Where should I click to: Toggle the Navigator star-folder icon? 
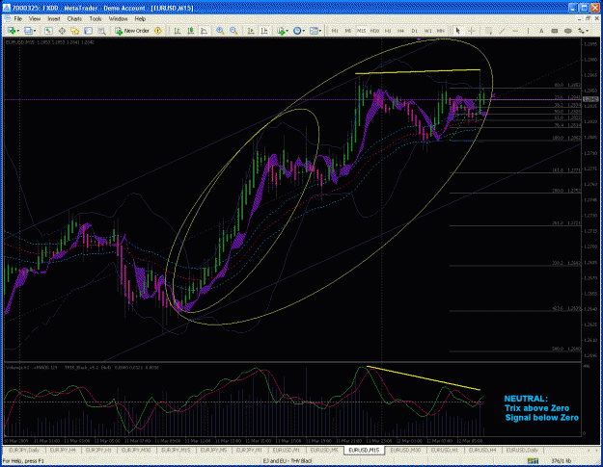[x=74, y=31]
